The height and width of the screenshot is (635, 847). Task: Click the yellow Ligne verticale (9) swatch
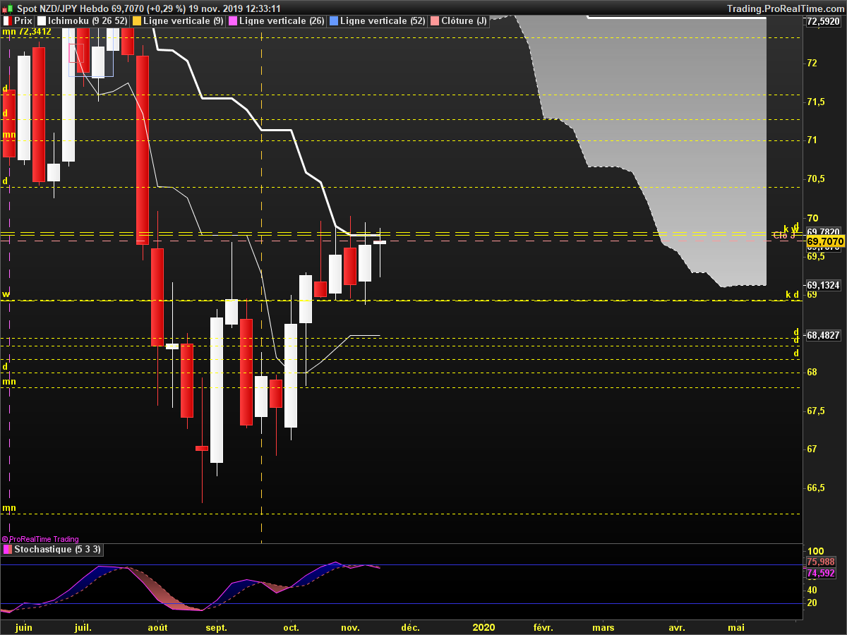coord(136,20)
